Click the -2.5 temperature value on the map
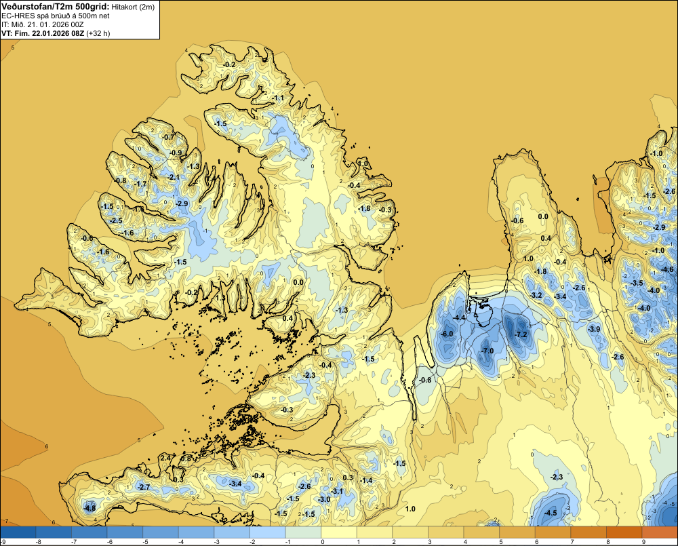 coord(117,220)
